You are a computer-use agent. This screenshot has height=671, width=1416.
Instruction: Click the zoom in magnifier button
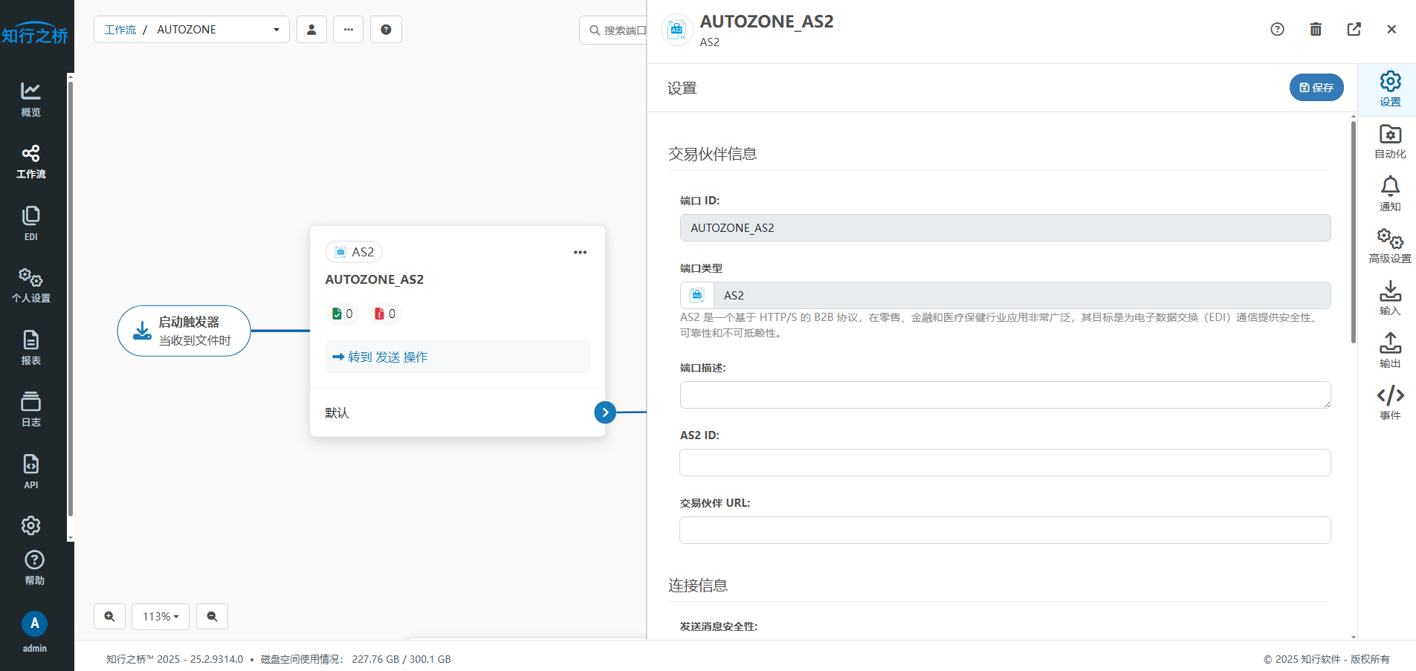click(109, 617)
